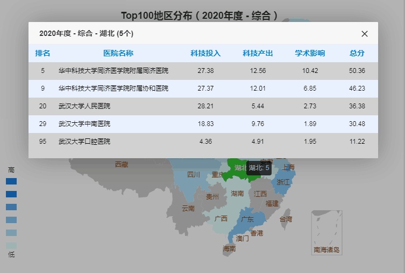Click 浙江 province on the map
Image resolution: width=405 pixels, height=273 pixels.
tap(282, 182)
